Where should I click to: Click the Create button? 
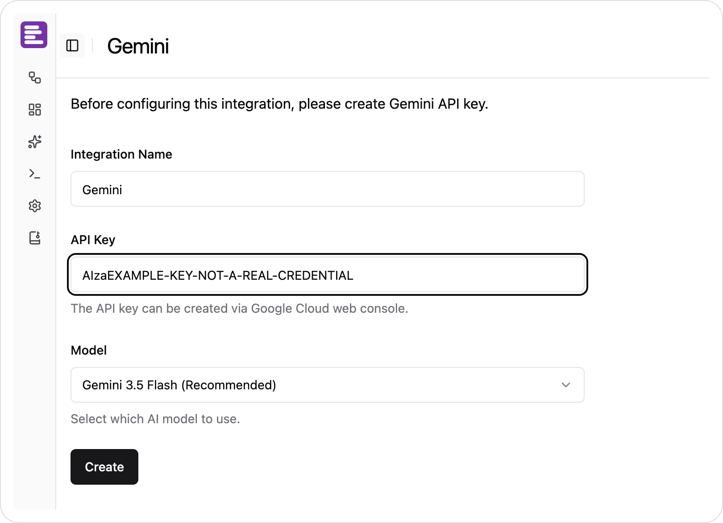click(104, 467)
